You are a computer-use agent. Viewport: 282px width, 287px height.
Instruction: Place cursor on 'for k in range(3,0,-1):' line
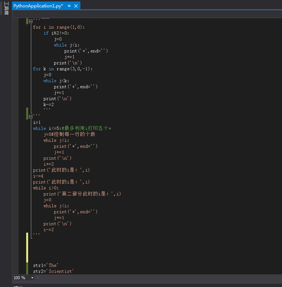[63, 69]
